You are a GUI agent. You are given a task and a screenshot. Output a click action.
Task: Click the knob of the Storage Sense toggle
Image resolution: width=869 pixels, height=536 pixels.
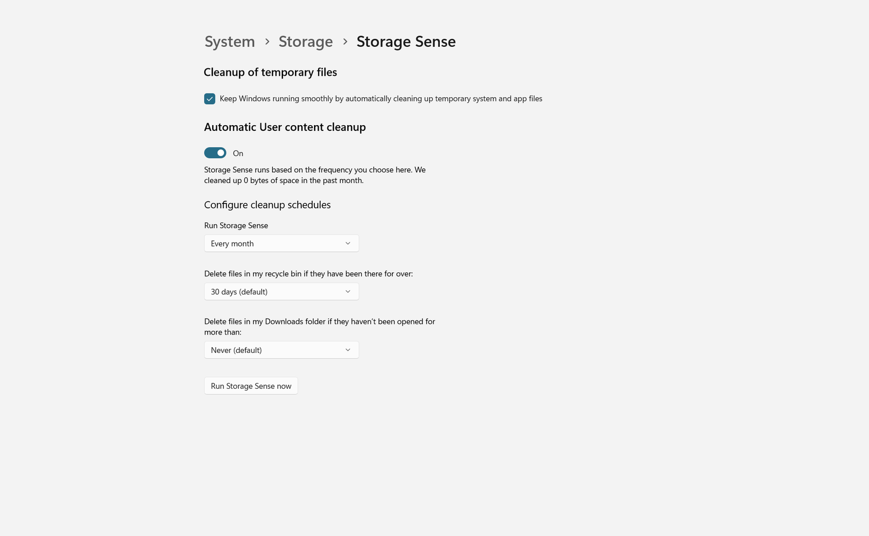pyautogui.click(x=220, y=153)
